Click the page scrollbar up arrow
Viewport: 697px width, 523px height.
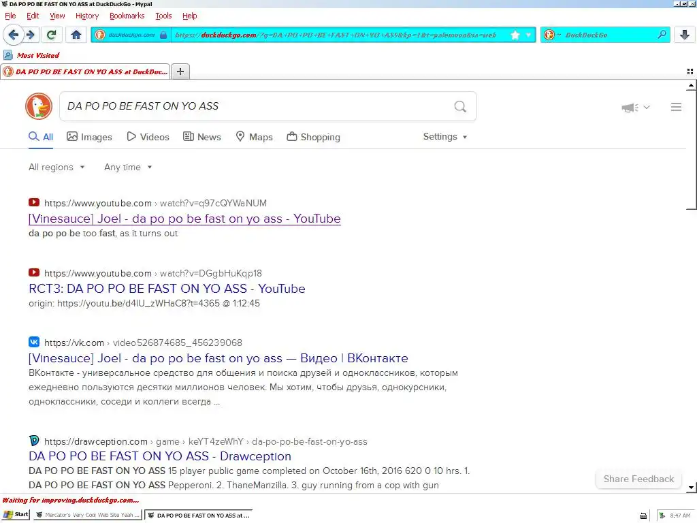(x=691, y=85)
